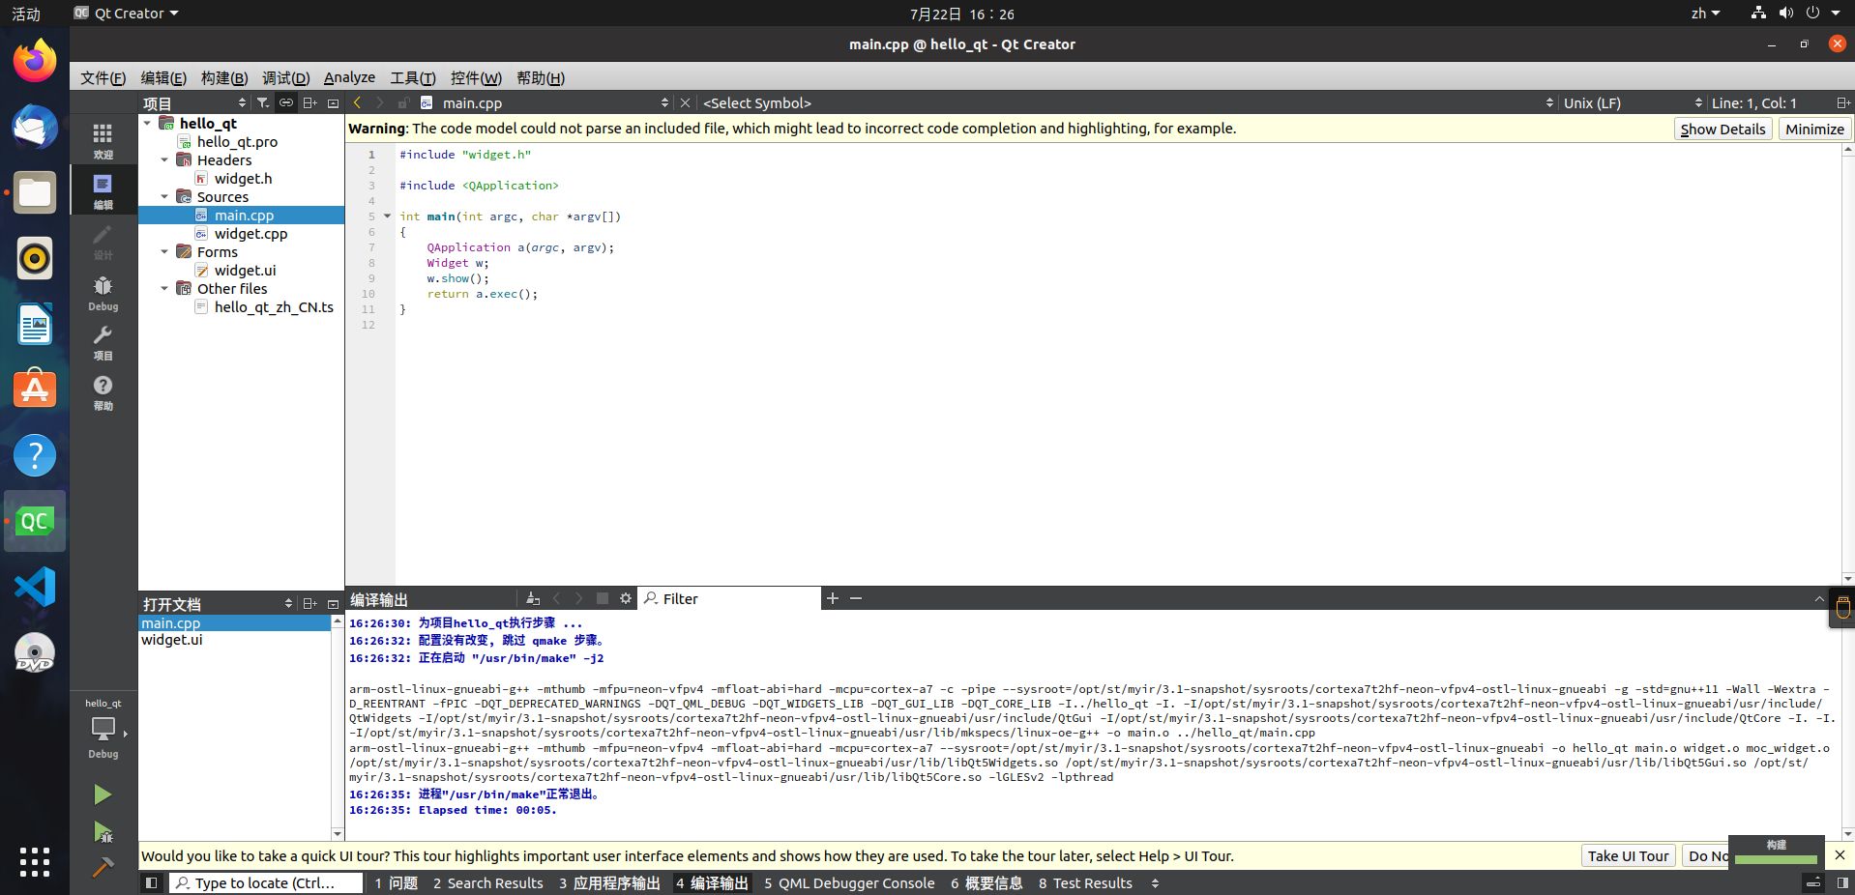Open the 构建(B) menu
Viewport: 1855px width, 895px height.
(x=224, y=77)
